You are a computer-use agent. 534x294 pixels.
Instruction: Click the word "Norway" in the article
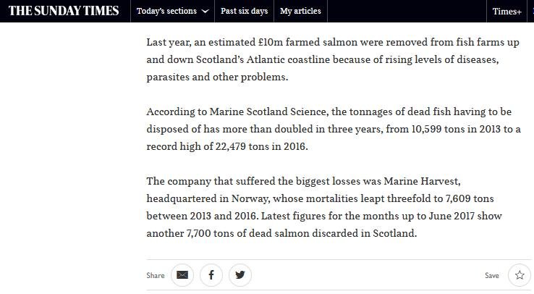click(250, 198)
